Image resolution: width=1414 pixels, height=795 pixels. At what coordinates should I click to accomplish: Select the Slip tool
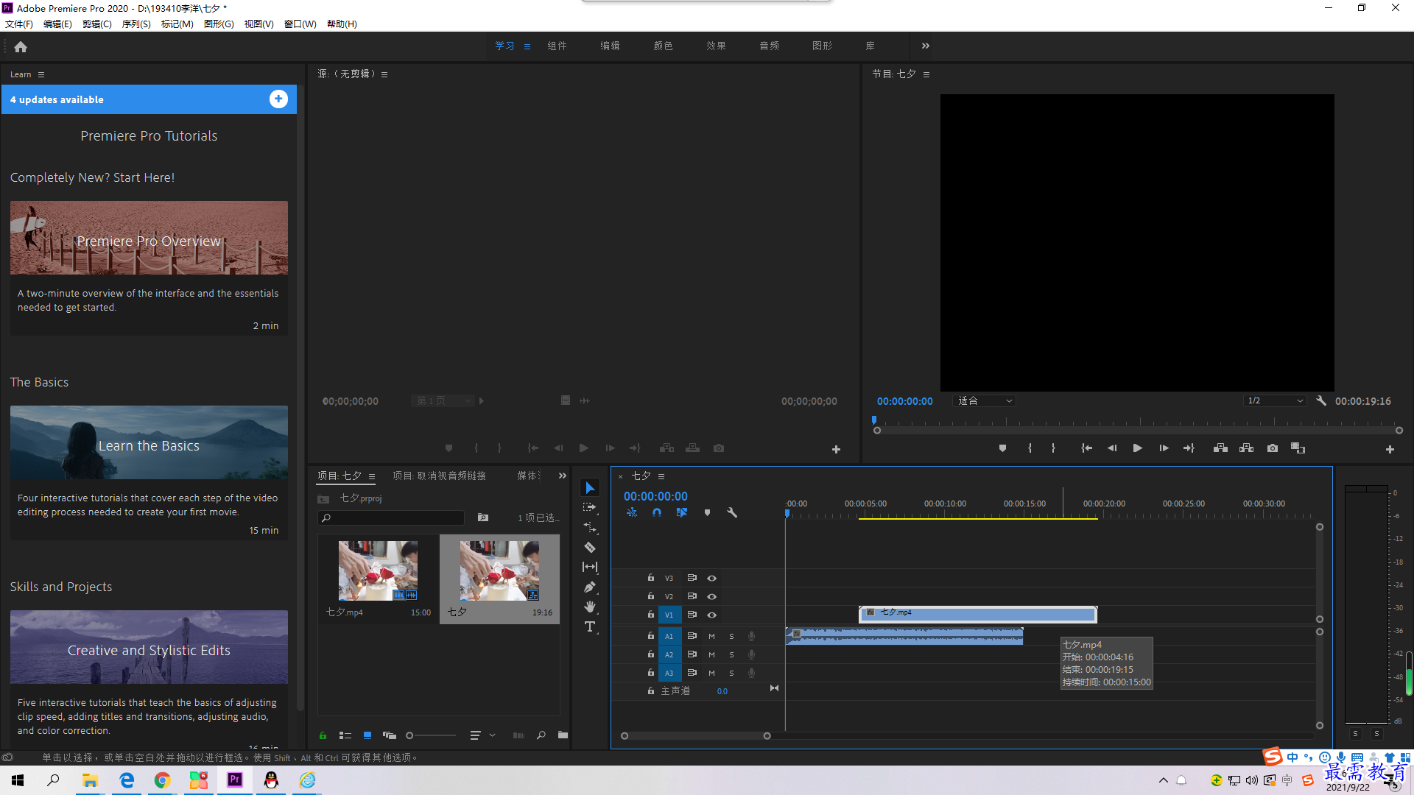pyautogui.click(x=590, y=567)
